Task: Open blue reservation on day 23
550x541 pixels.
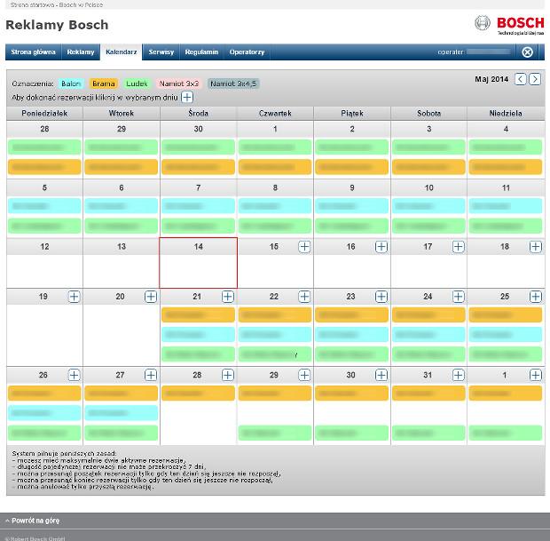Action: 352,334
